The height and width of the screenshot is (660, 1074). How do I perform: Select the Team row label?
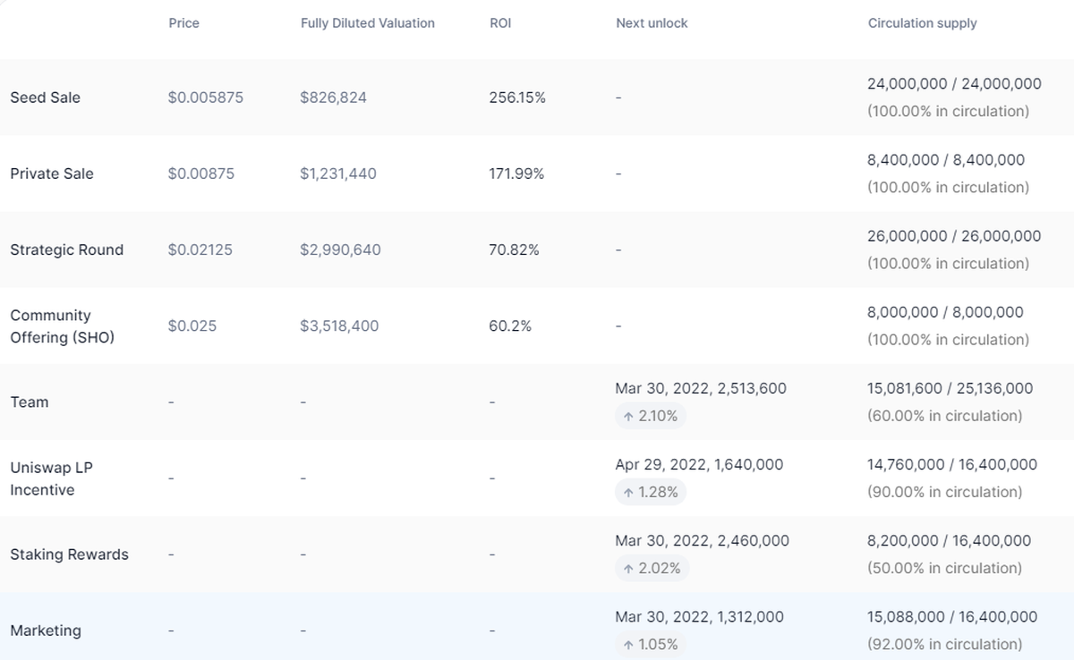tap(29, 402)
